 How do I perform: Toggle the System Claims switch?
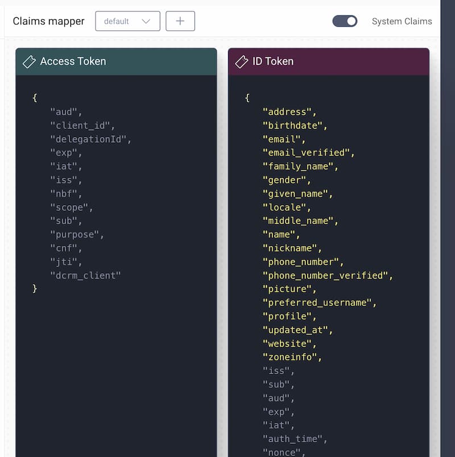tap(345, 21)
